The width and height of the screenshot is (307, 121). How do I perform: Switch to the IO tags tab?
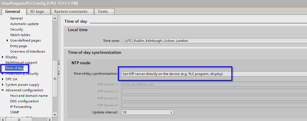(37, 11)
